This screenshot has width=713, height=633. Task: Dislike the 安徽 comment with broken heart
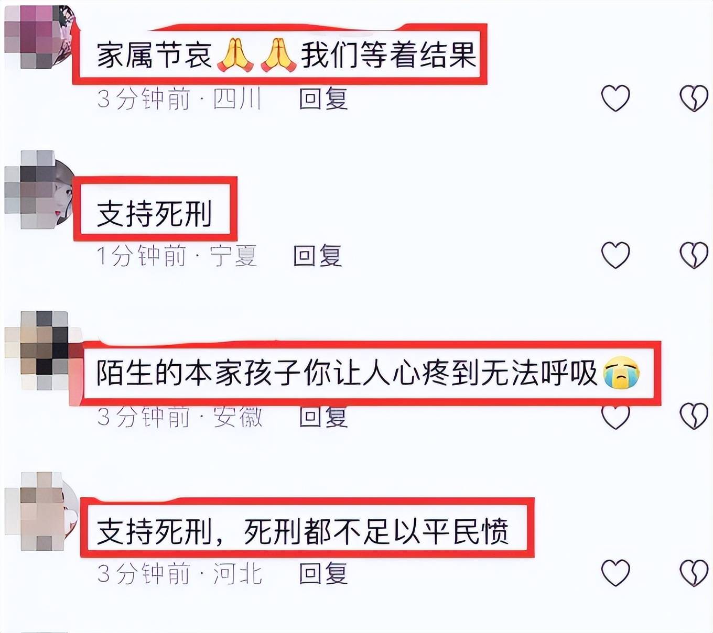(x=694, y=416)
